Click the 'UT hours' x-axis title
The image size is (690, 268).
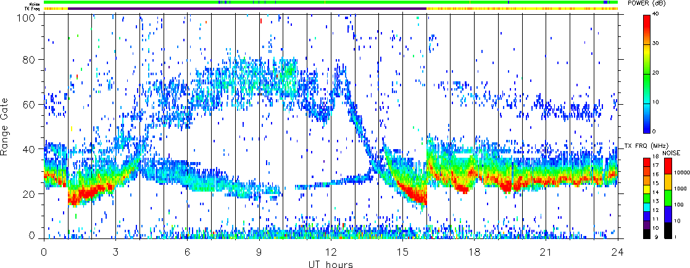tap(330, 264)
